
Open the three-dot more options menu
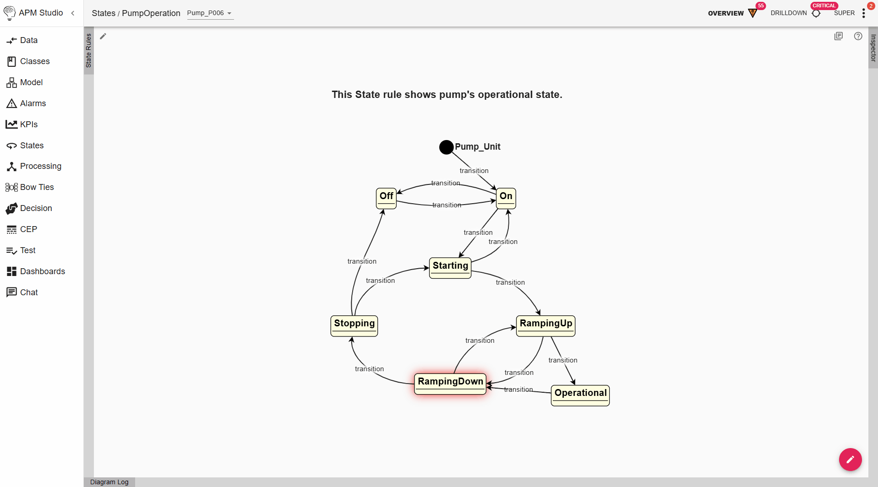point(864,13)
